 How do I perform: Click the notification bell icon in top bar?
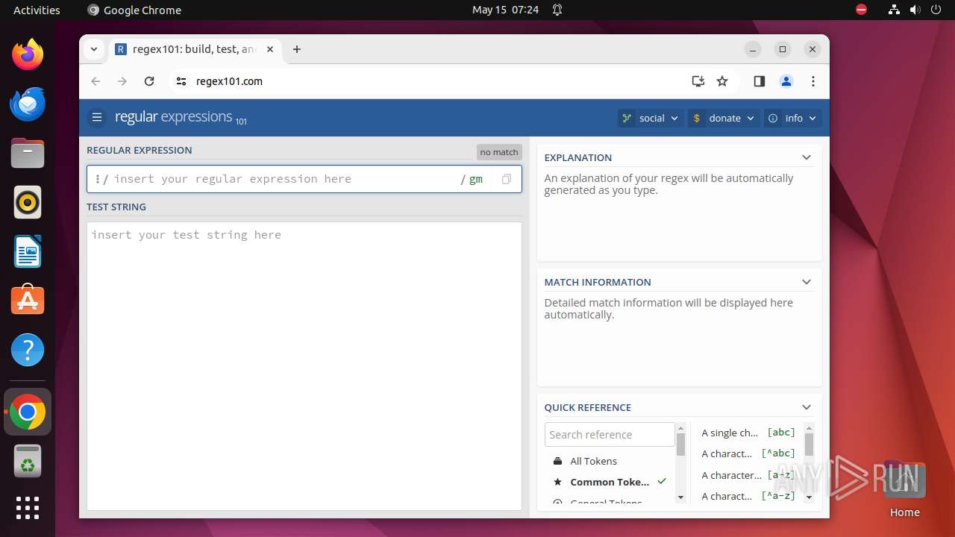[x=557, y=10]
